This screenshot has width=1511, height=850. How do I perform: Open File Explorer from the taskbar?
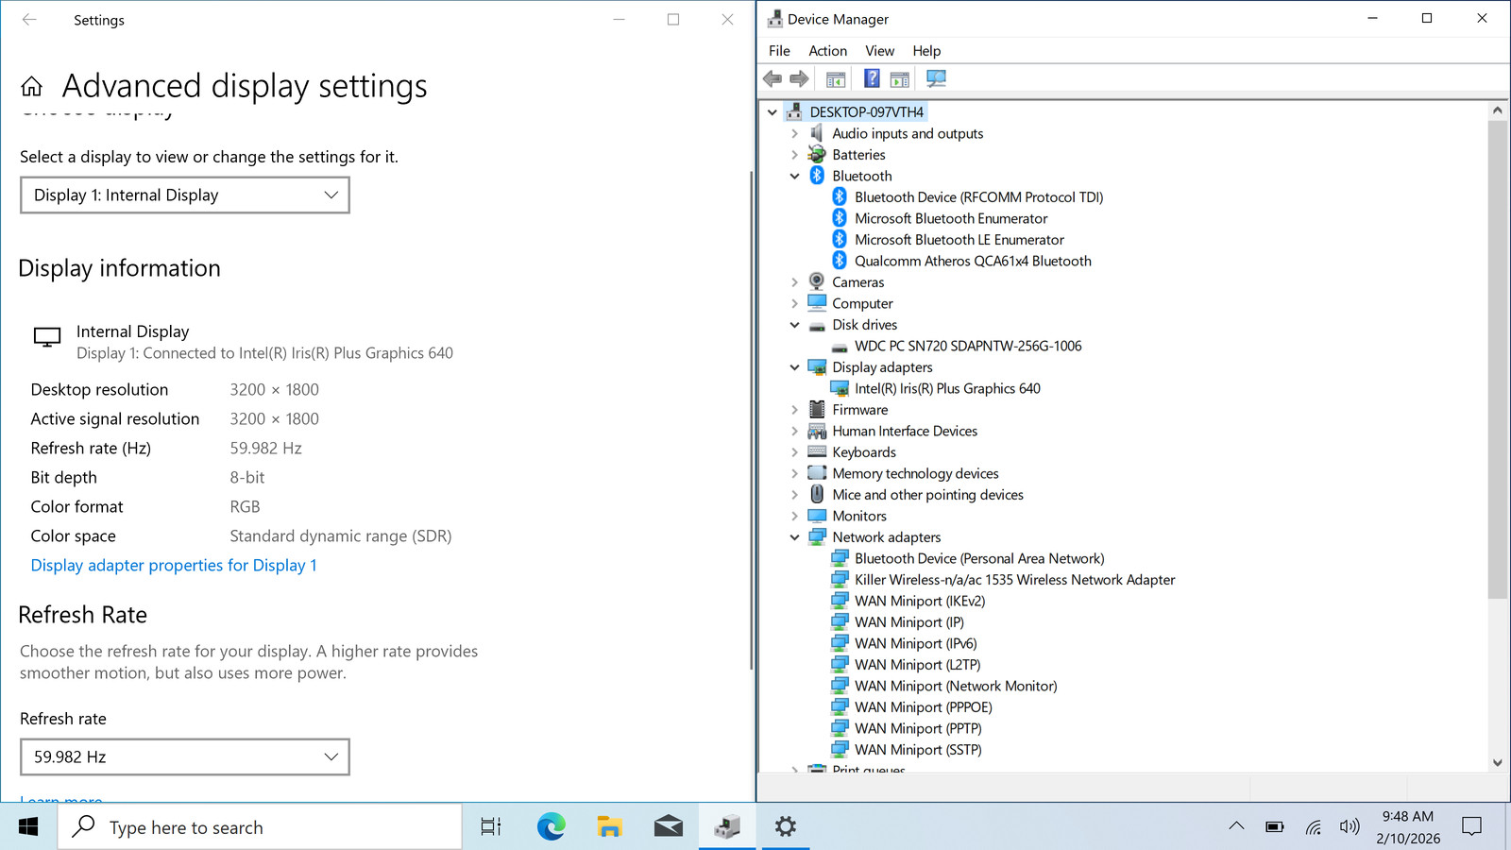click(610, 827)
